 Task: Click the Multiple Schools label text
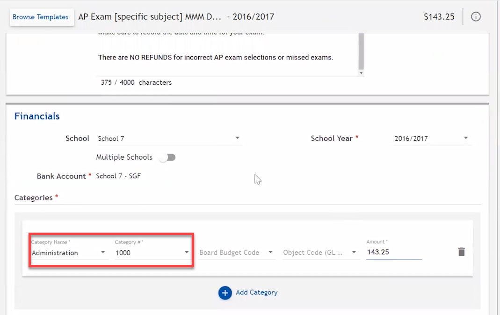(124, 157)
